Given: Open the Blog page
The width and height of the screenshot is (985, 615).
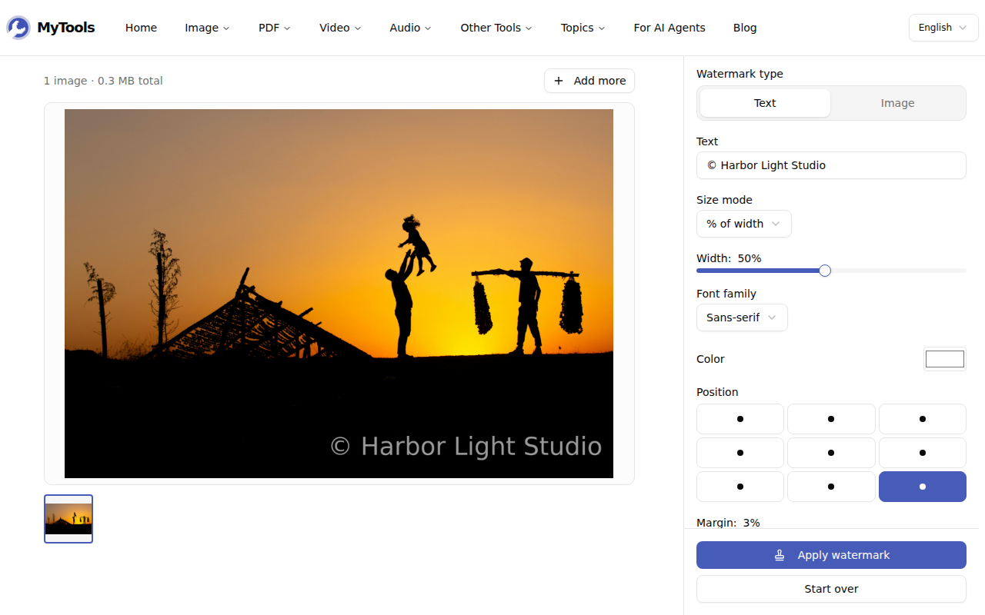Looking at the screenshot, I should pyautogui.click(x=745, y=28).
